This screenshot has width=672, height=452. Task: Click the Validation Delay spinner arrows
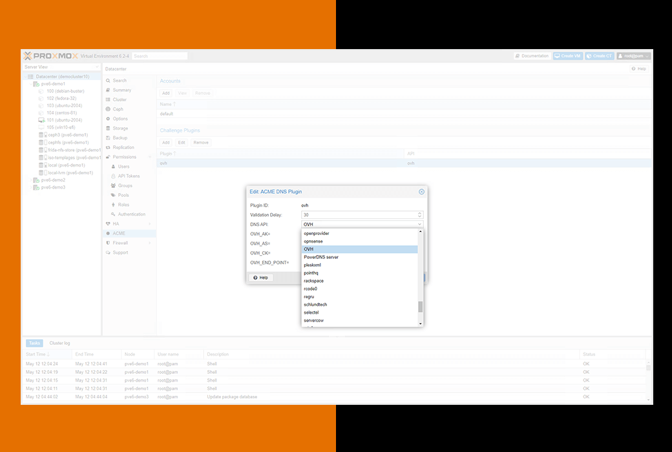(x=419, y=214)
